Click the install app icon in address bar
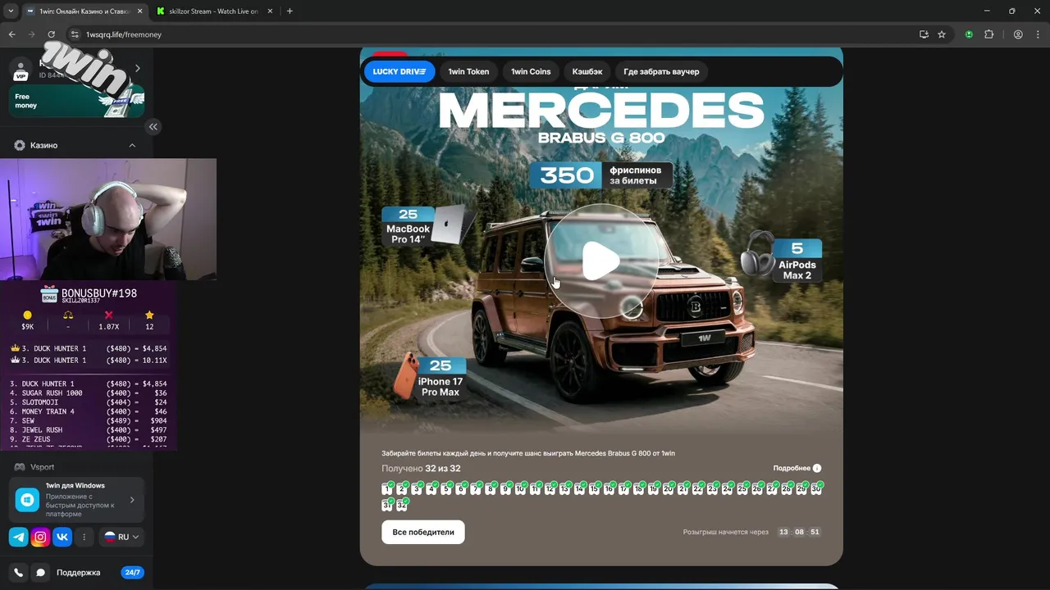 click(924, 34)
